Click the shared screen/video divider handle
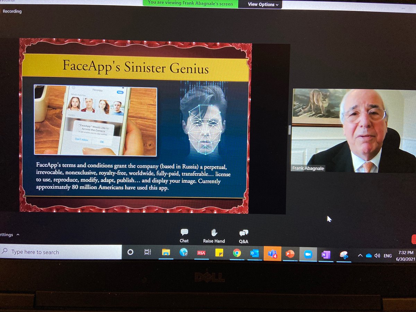 coord(289,130)
